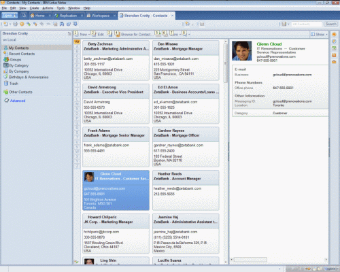The width and height of the screenshot is (340, 272).
Task: Click the blue globe feeds icon in the right sidebar
Action: click(334, 41)
